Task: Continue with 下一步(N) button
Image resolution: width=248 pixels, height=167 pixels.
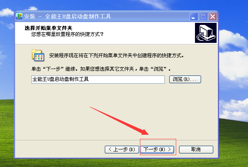Action: [x=157, y=149]
